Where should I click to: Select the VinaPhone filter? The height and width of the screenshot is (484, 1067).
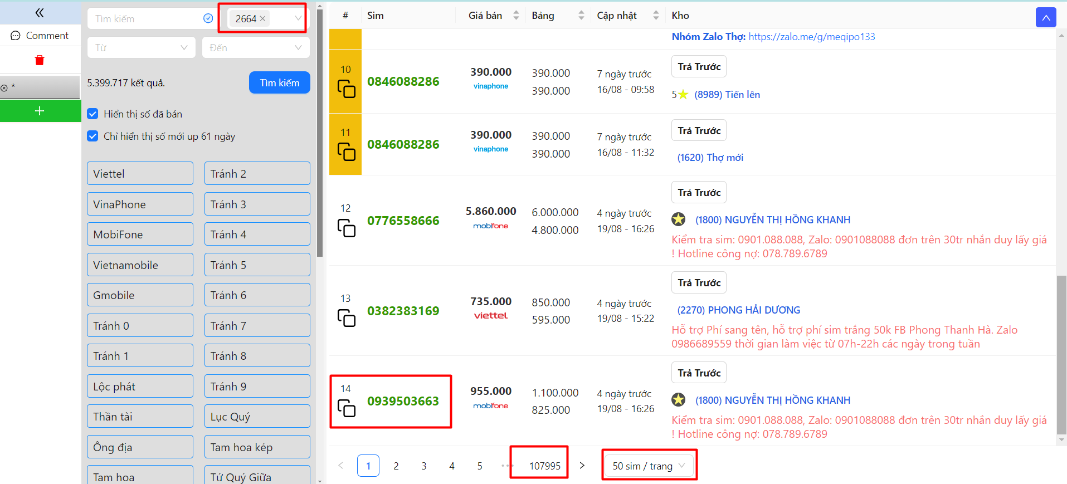click(x=140, y=204)
